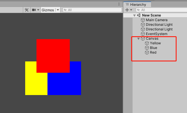
Task: Click the cube icon beside Yellow
Action: tap(147, 43)
